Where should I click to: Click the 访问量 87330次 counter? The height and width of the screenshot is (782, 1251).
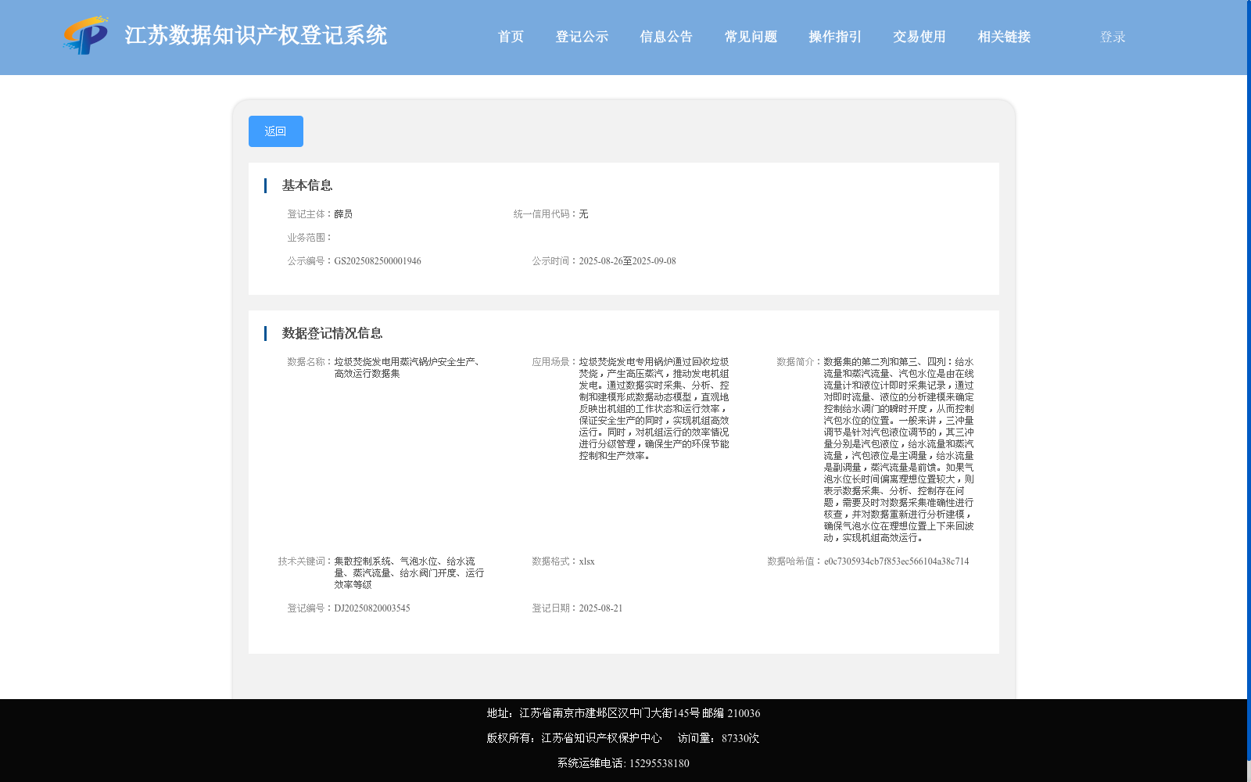pyautogui.click(x=719, y=738)
